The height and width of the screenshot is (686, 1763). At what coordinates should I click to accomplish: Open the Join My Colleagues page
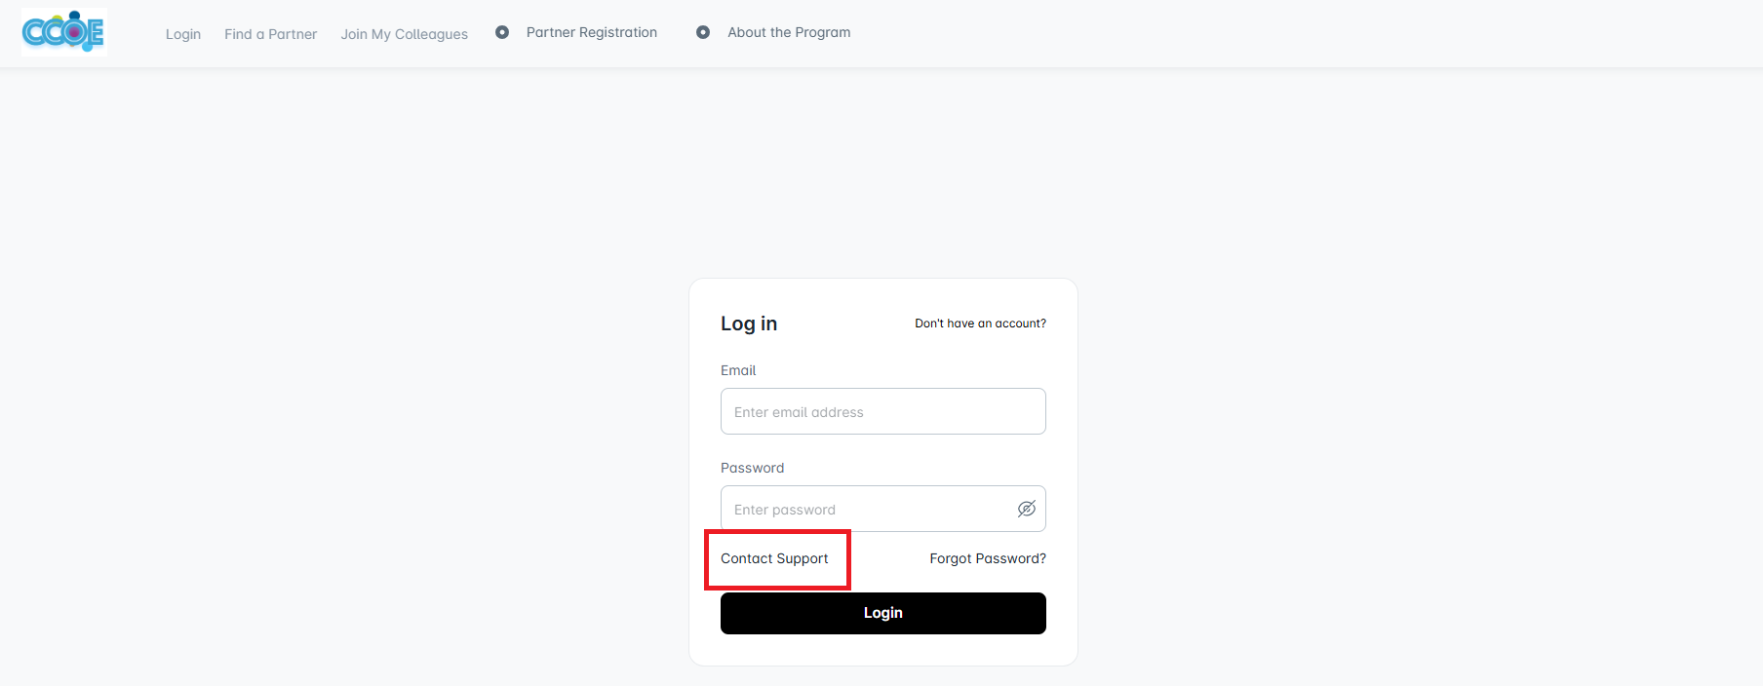tap(404, 34)
